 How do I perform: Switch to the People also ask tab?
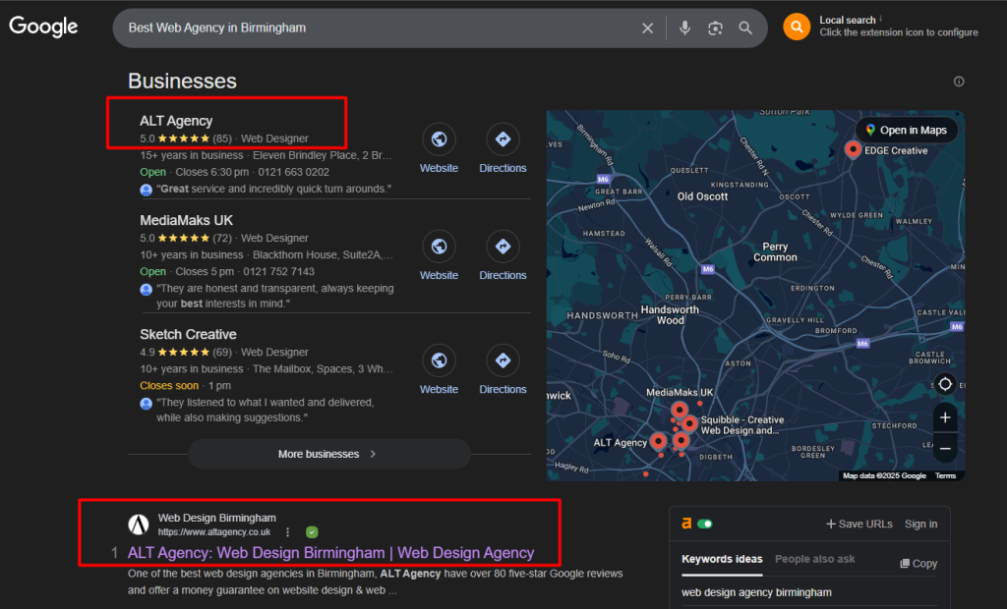click(814, 559)
